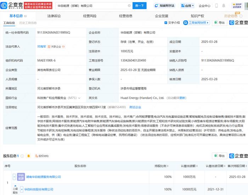248x195 pixels.
Task: Select the 工商信息 sub-tab
Action: coord(9,23)
